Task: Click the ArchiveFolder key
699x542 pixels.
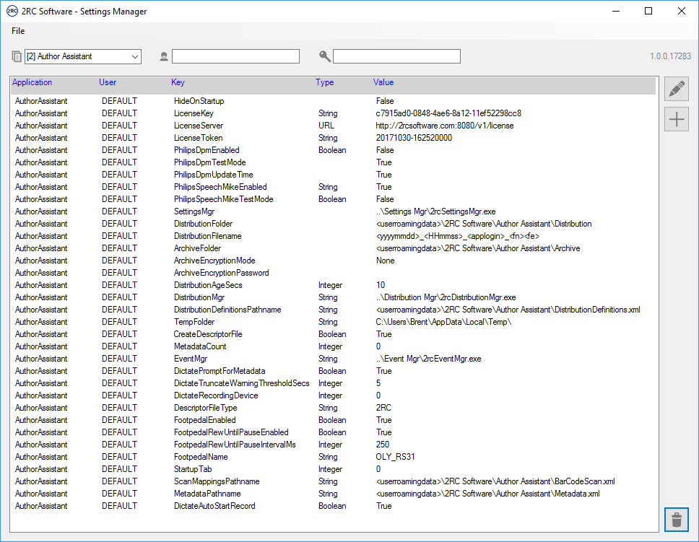Action: [x=197, y=248]
